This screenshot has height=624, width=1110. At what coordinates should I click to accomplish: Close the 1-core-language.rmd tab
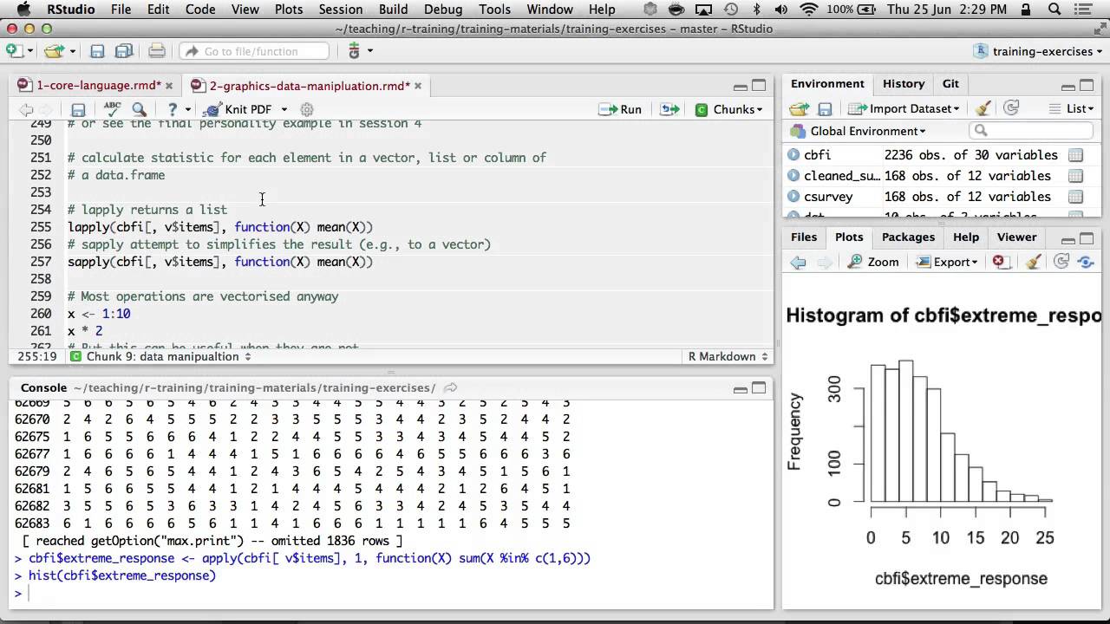click(x=169, y=86)
